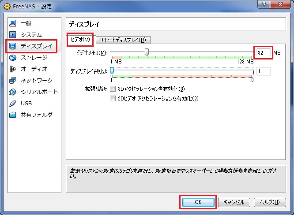Click the ストレージ disk icon
294x215 pixels.
(x=13, y=58)
